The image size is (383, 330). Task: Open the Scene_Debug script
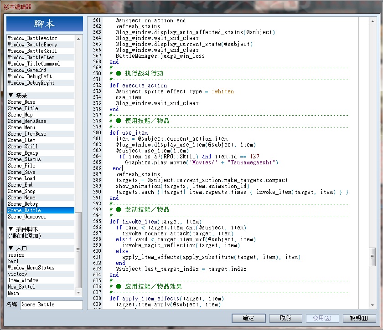41,204
